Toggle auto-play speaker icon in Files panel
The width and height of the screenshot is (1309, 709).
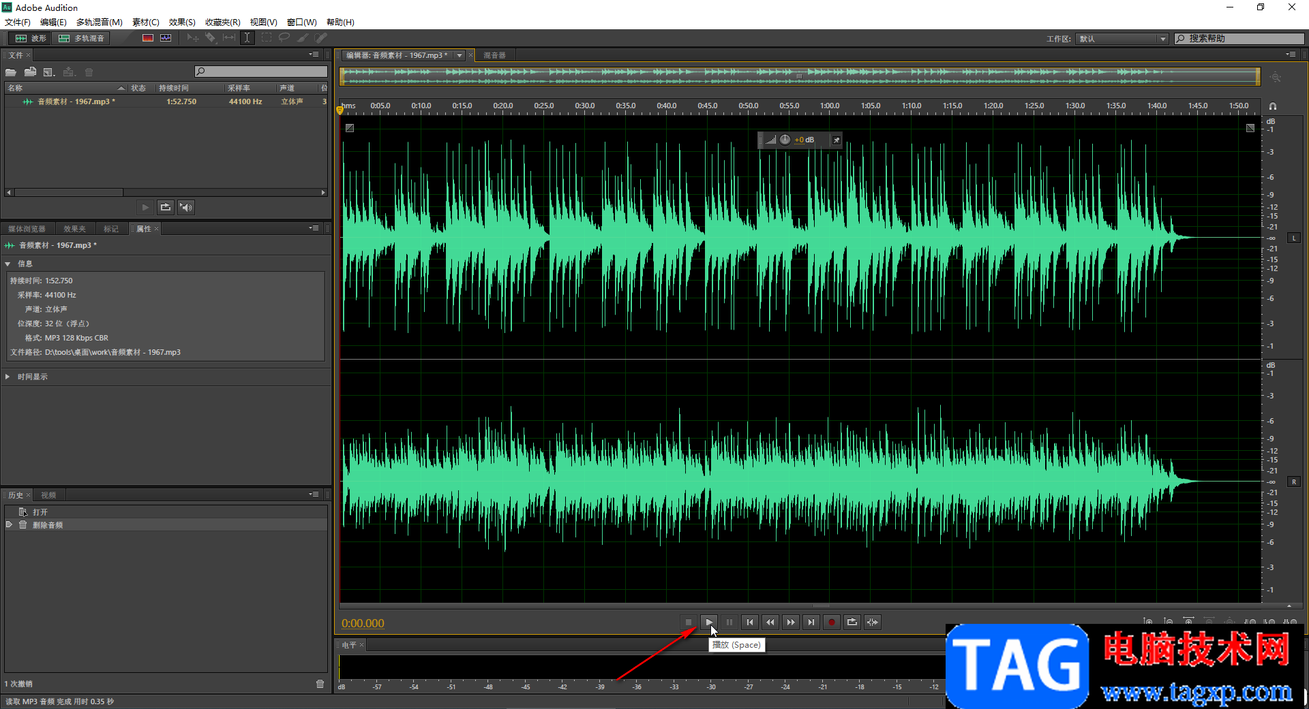[186, 207]
